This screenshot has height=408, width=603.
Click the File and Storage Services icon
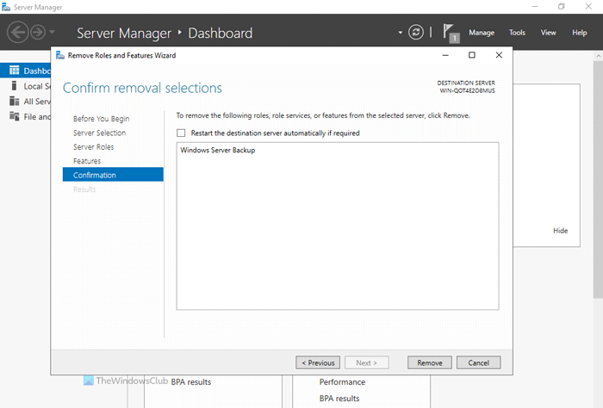(x=15, y=116)
